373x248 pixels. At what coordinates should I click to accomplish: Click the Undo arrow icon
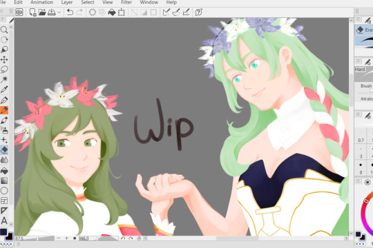point(70,12)
